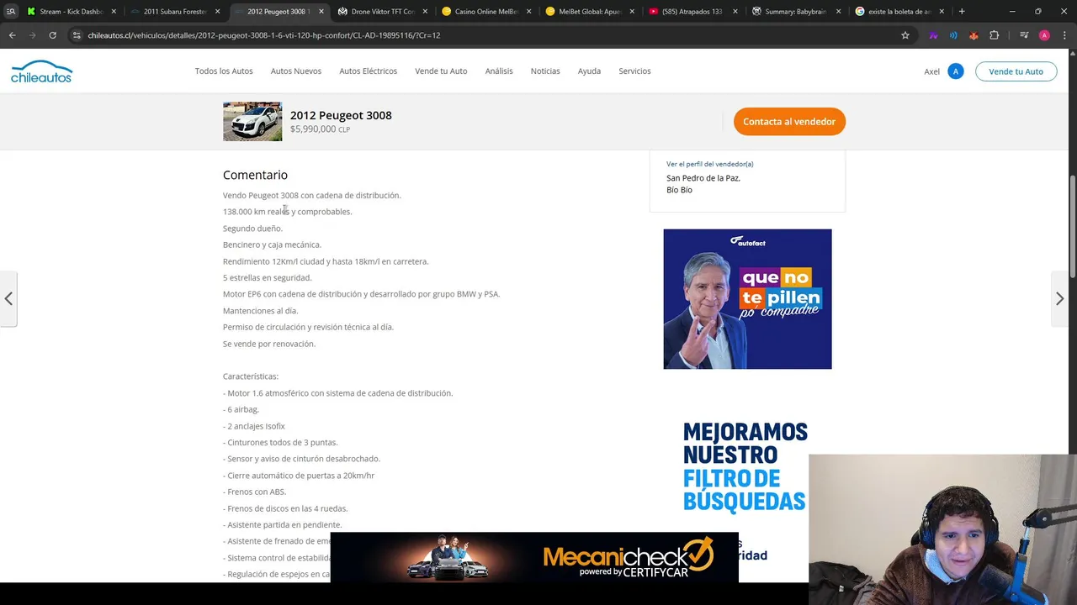1077x605 pixels.
Task: Click 'Segundo dueño.' comment line
Action: (x=252, y=229)
